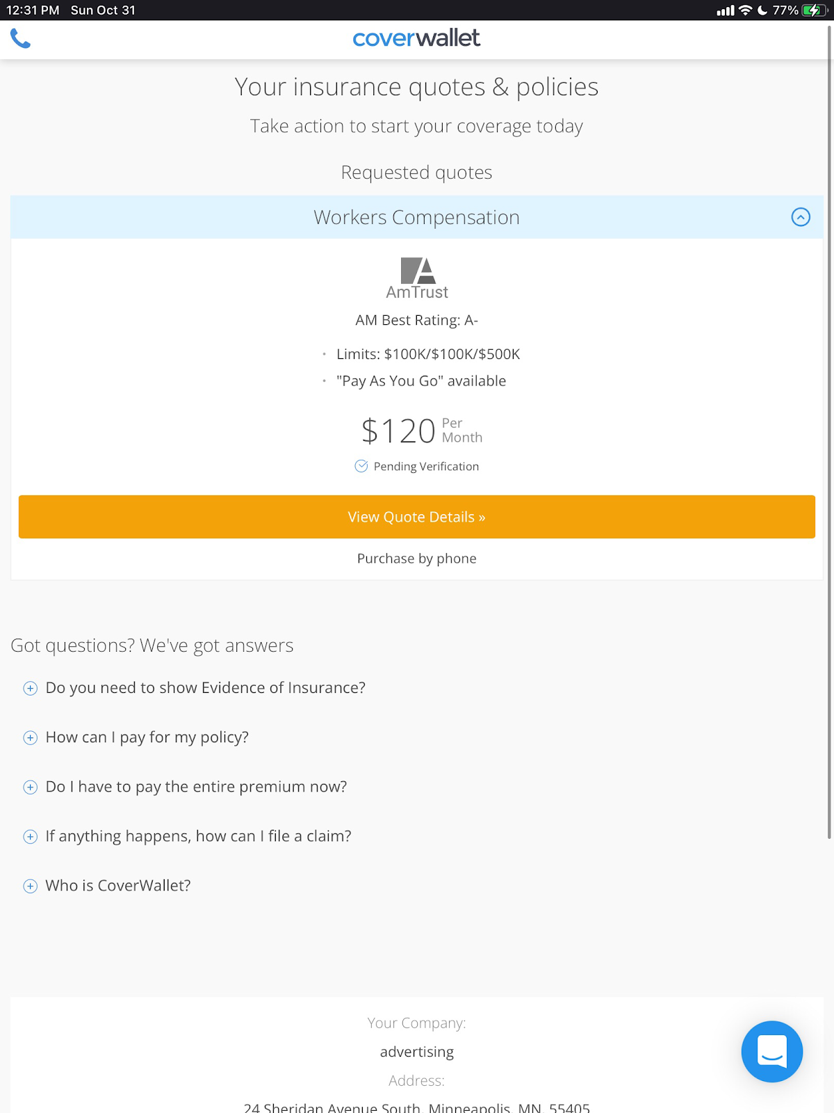Tap the Wi-Fi status icon
834x1113 pixels.
click(746, 10)
